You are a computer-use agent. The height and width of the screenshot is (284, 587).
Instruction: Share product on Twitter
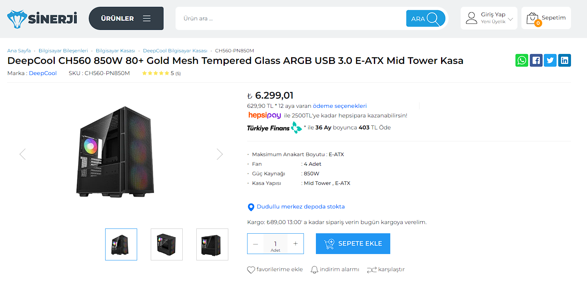550,60
